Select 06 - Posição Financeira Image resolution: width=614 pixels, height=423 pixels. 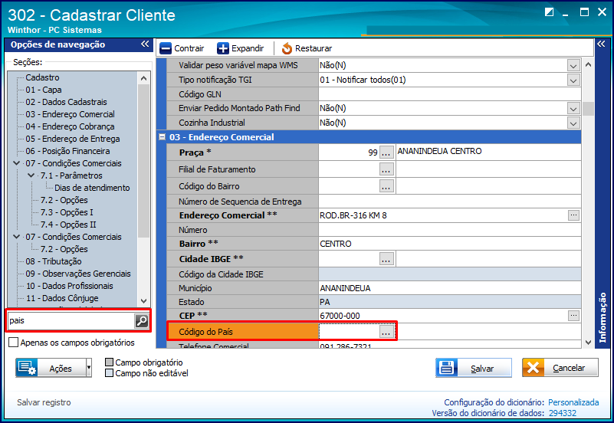pos(67,151)
